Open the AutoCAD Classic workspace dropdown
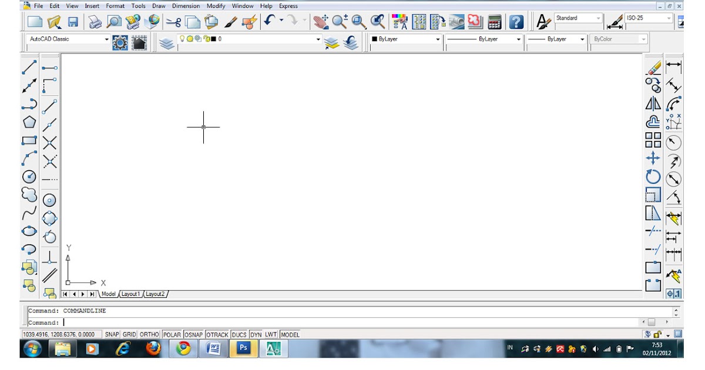The height and width of the screenshot is (370, 705). 107,39
